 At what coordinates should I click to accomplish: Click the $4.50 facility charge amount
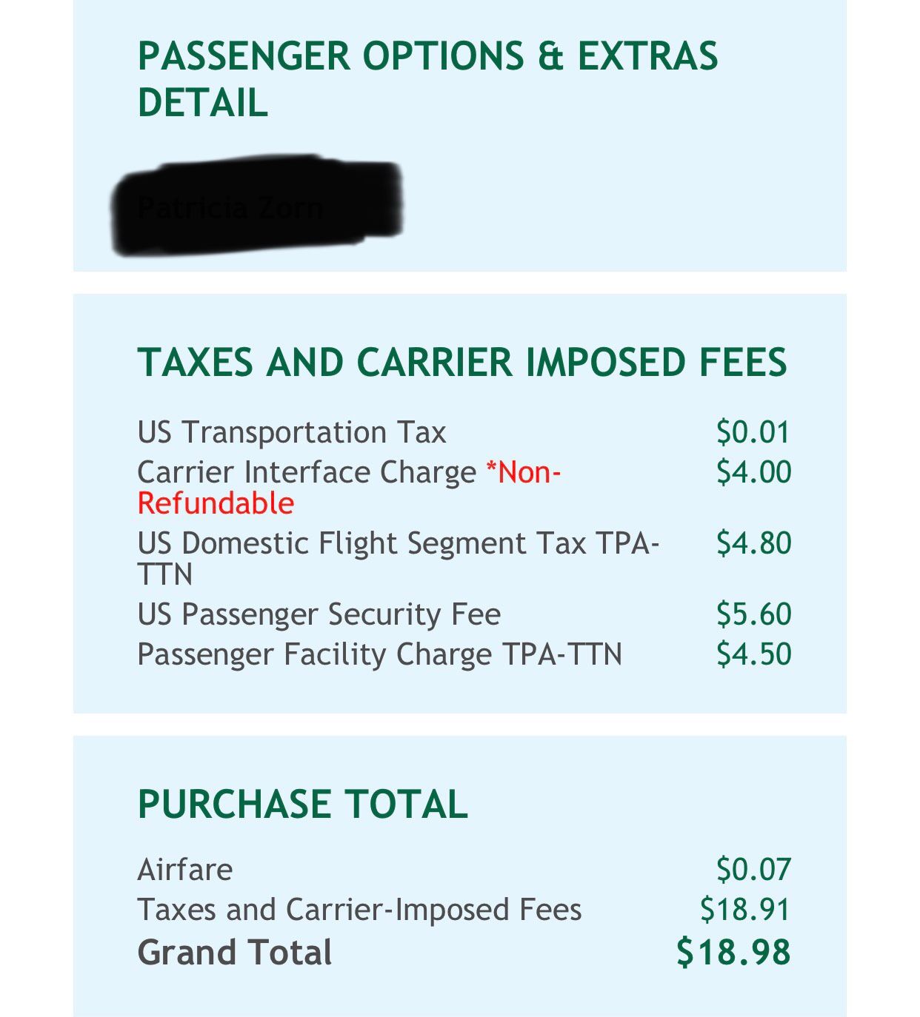[753, 654]
